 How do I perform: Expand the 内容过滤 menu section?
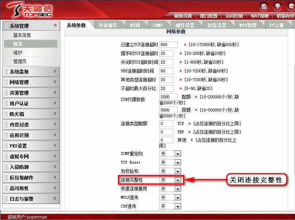click(31, 125)
